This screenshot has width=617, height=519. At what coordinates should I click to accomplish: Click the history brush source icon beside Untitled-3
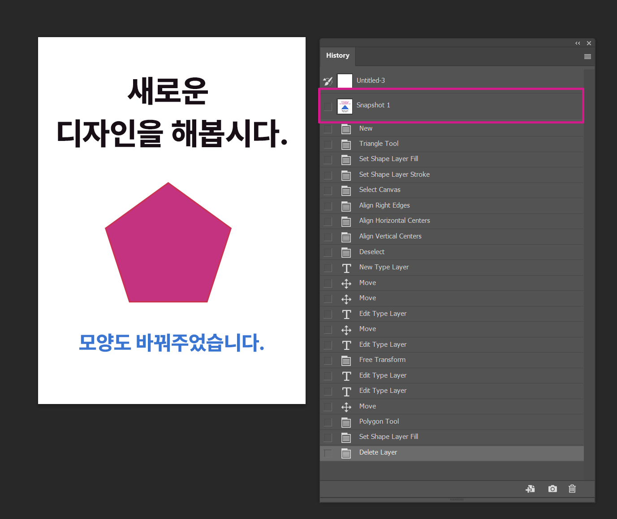(x=328, y=81)
